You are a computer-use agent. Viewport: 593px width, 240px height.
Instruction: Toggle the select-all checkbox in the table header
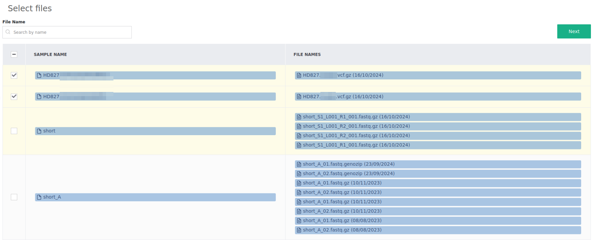point(14,54)
